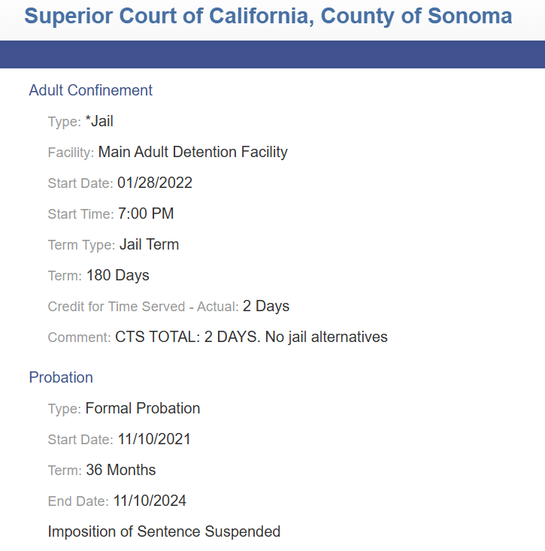This screenshot has height=551, width=545.
Task: Click the Main Adult Detention Facility text
Action: coord(192,152)
